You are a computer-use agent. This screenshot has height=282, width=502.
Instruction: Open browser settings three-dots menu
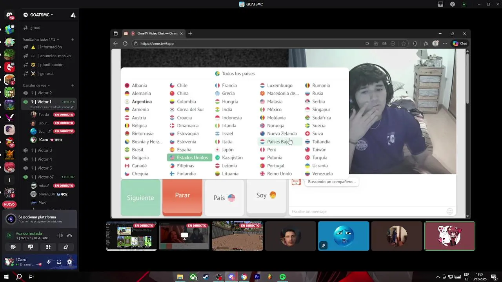tap(445, 43)
